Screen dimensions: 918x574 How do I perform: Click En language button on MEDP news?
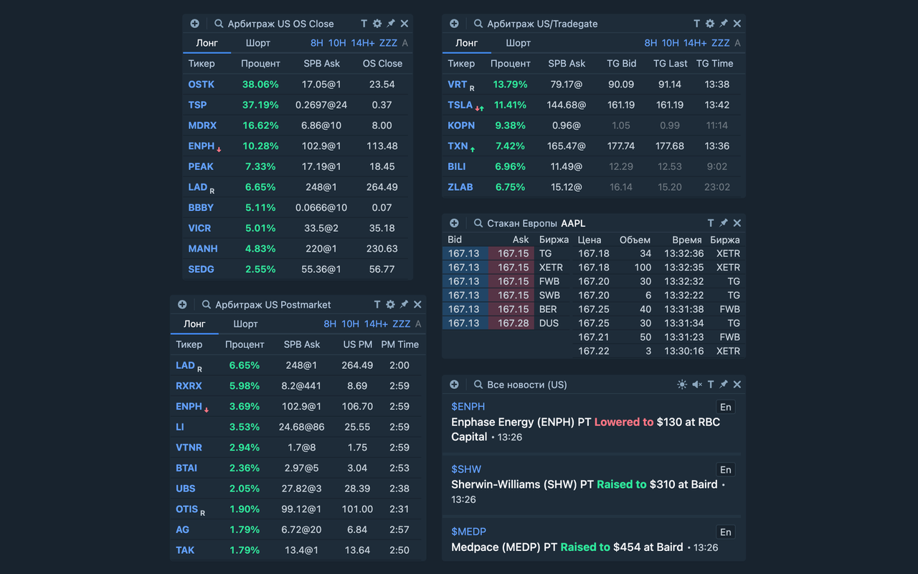[726, 532]
